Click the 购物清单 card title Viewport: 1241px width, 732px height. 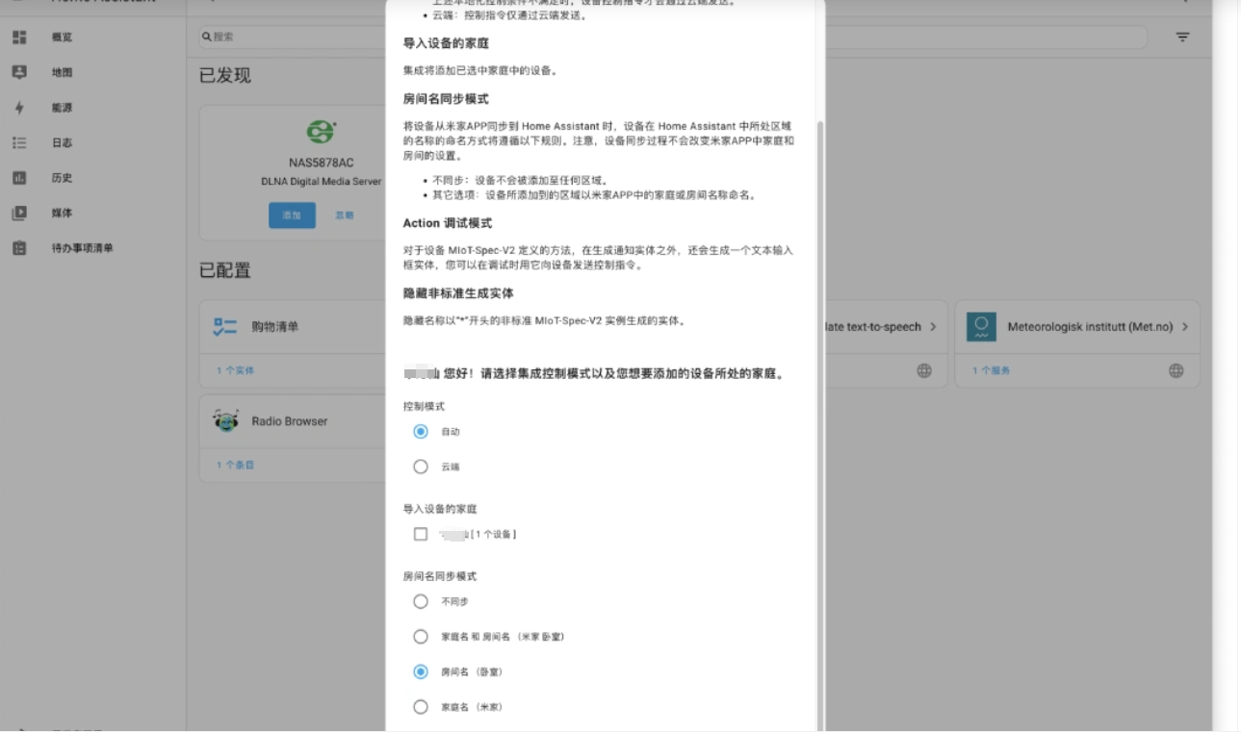(275, 327)
